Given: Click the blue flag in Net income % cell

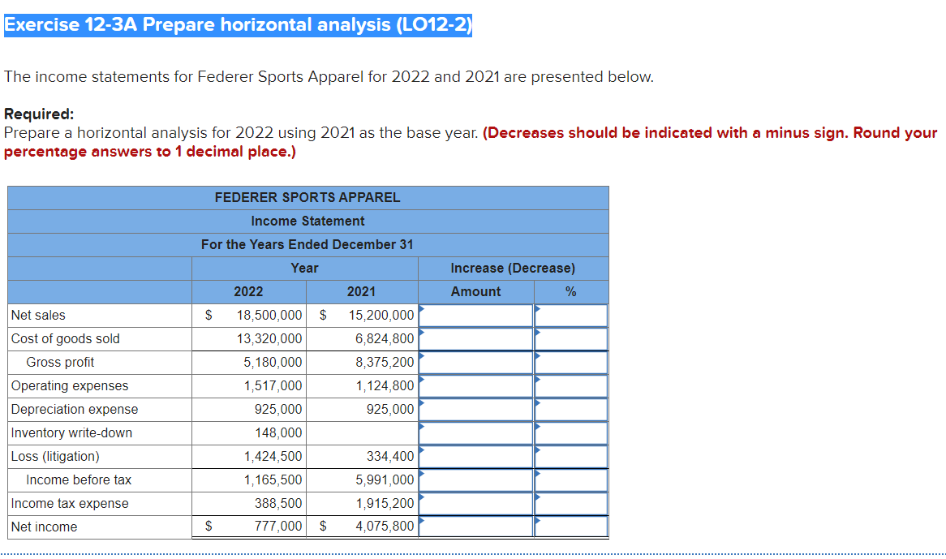Looking at the screenshot, I should coord(536,522).
